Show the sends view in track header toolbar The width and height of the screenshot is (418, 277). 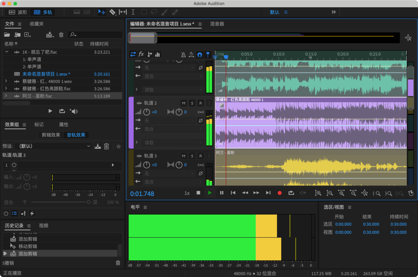[x=149, y=54]
